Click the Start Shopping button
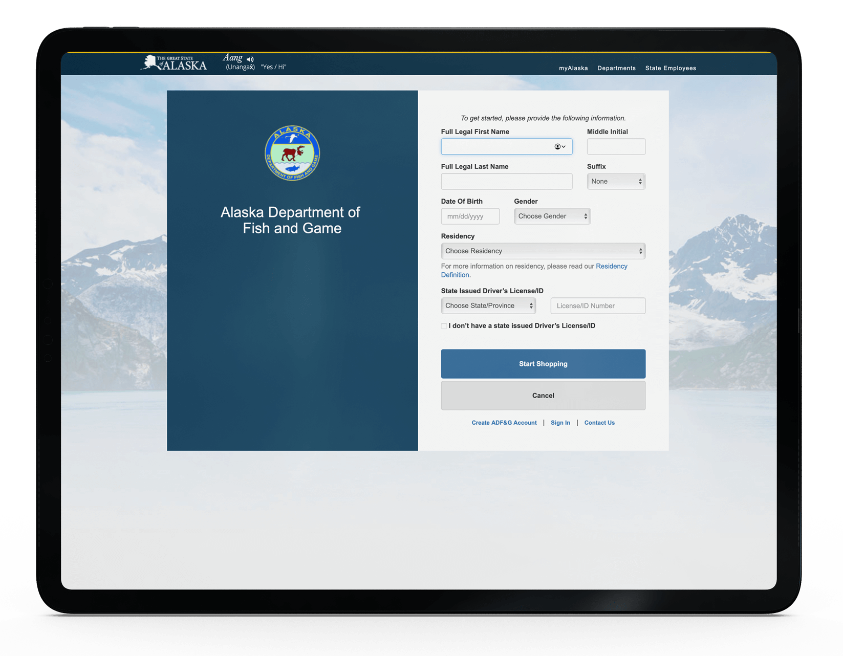 coord(543,364)
